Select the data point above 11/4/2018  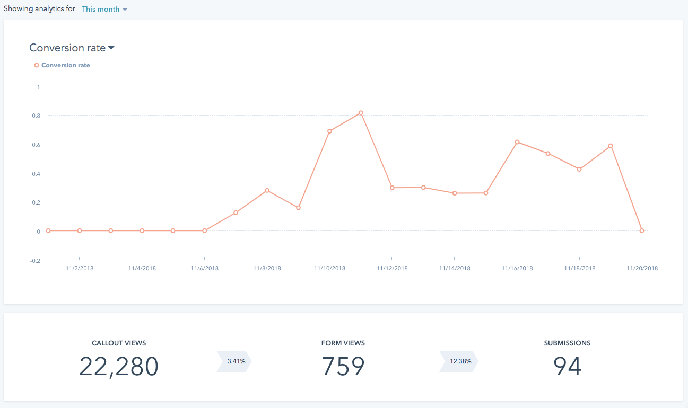[x=142, y=230]
